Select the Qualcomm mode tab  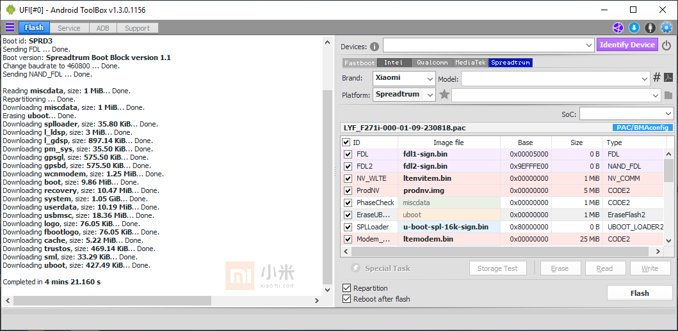432,63
